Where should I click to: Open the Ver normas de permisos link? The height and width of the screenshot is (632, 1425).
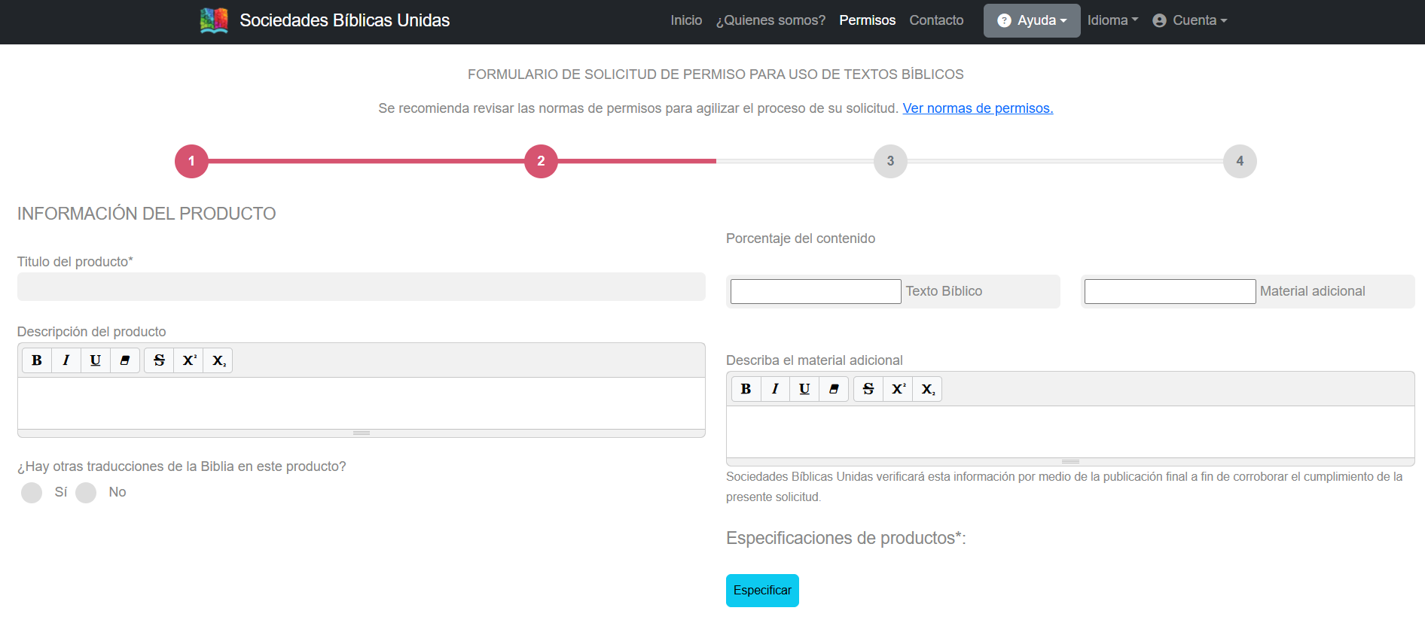pos(978,108)
